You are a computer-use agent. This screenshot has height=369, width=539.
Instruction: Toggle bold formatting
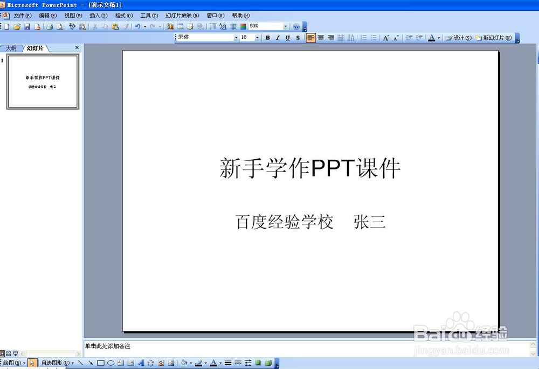click(x=267, y=38)
